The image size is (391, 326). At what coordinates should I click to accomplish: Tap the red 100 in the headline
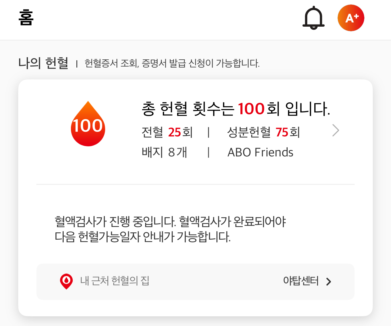click(251, 109)
